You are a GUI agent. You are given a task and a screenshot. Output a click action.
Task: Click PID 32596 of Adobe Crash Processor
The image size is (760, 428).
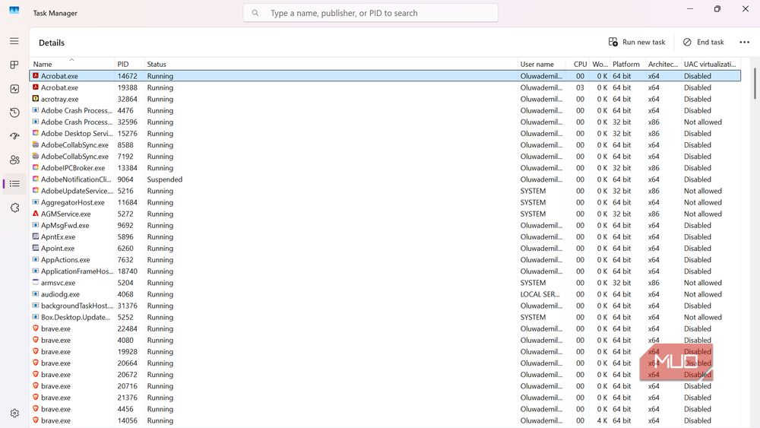(x=128, y=122)
